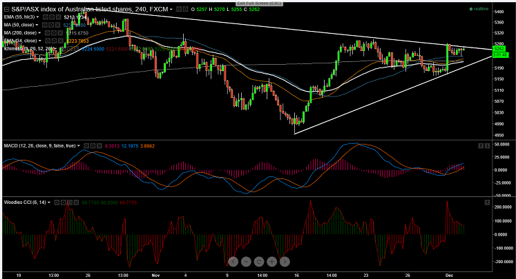Collapse the chart legend with the minus box icon
This screenshot has height=279, width=516.
coord(6,9)
